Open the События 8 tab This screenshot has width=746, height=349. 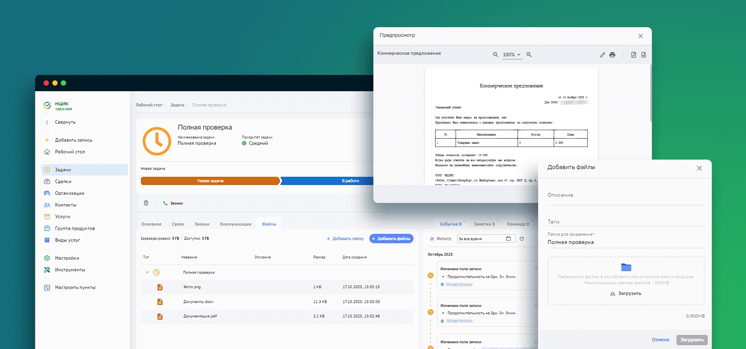tap(451, 224)
